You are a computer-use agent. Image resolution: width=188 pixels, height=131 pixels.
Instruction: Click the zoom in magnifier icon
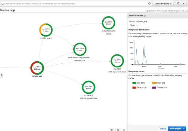pyautogui.click(x=118, y=130)
